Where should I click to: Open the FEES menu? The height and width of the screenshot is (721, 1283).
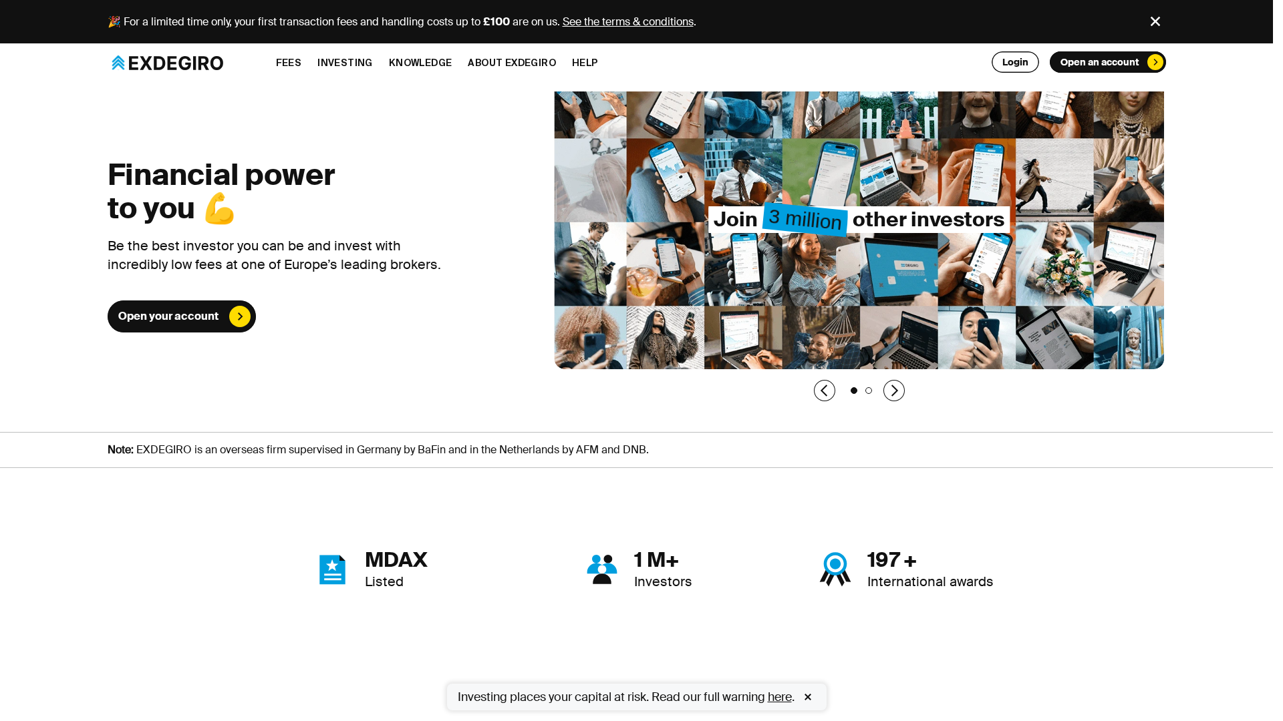click(x=289, y=63)
